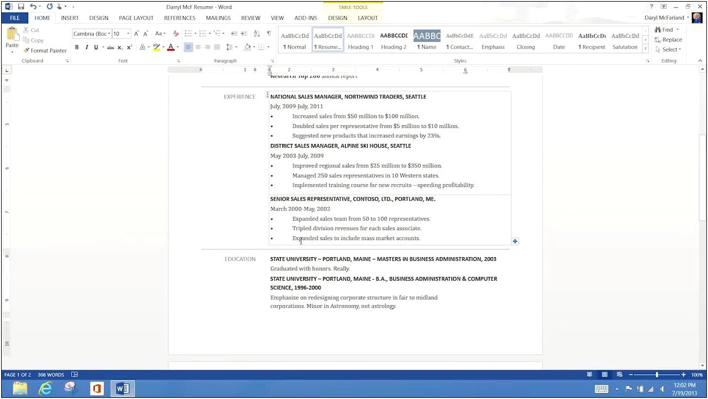Click the Shading paint bucket icon
Viewport: 708px width, 399px height.
[248, 47]
